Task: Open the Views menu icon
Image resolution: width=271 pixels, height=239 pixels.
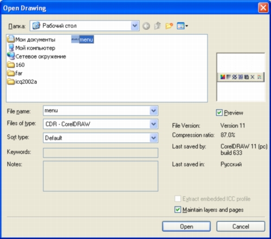Action: tap(183, 26)
